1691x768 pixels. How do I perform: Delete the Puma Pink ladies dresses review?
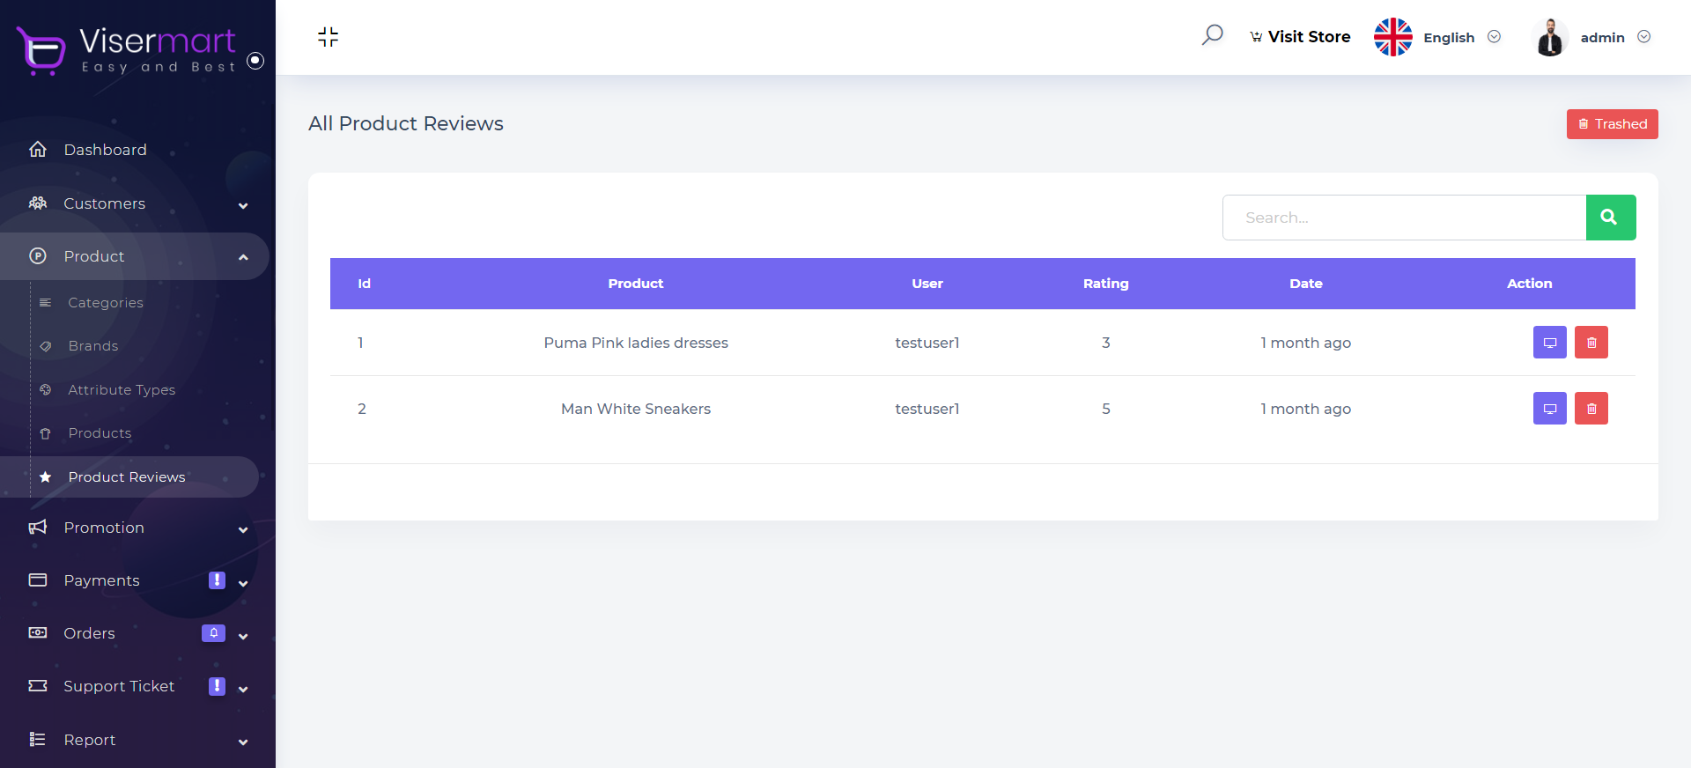[x=1591, y=343]
